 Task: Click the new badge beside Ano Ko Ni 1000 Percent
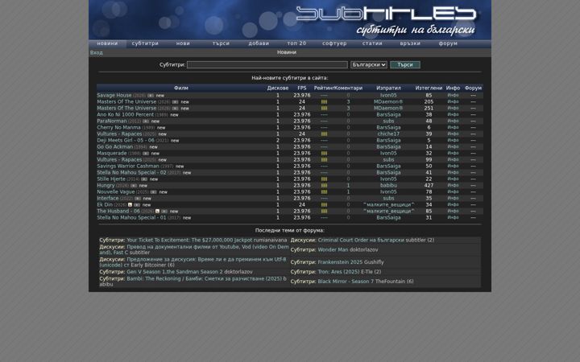174,115
